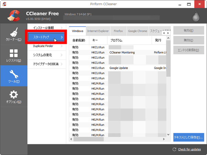
Task: Switch to the Firefox tab
Action: [x=118, y=31]
